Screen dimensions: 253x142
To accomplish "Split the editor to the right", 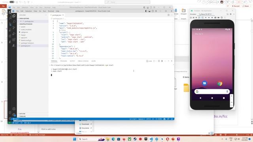I will coord(168,15).
